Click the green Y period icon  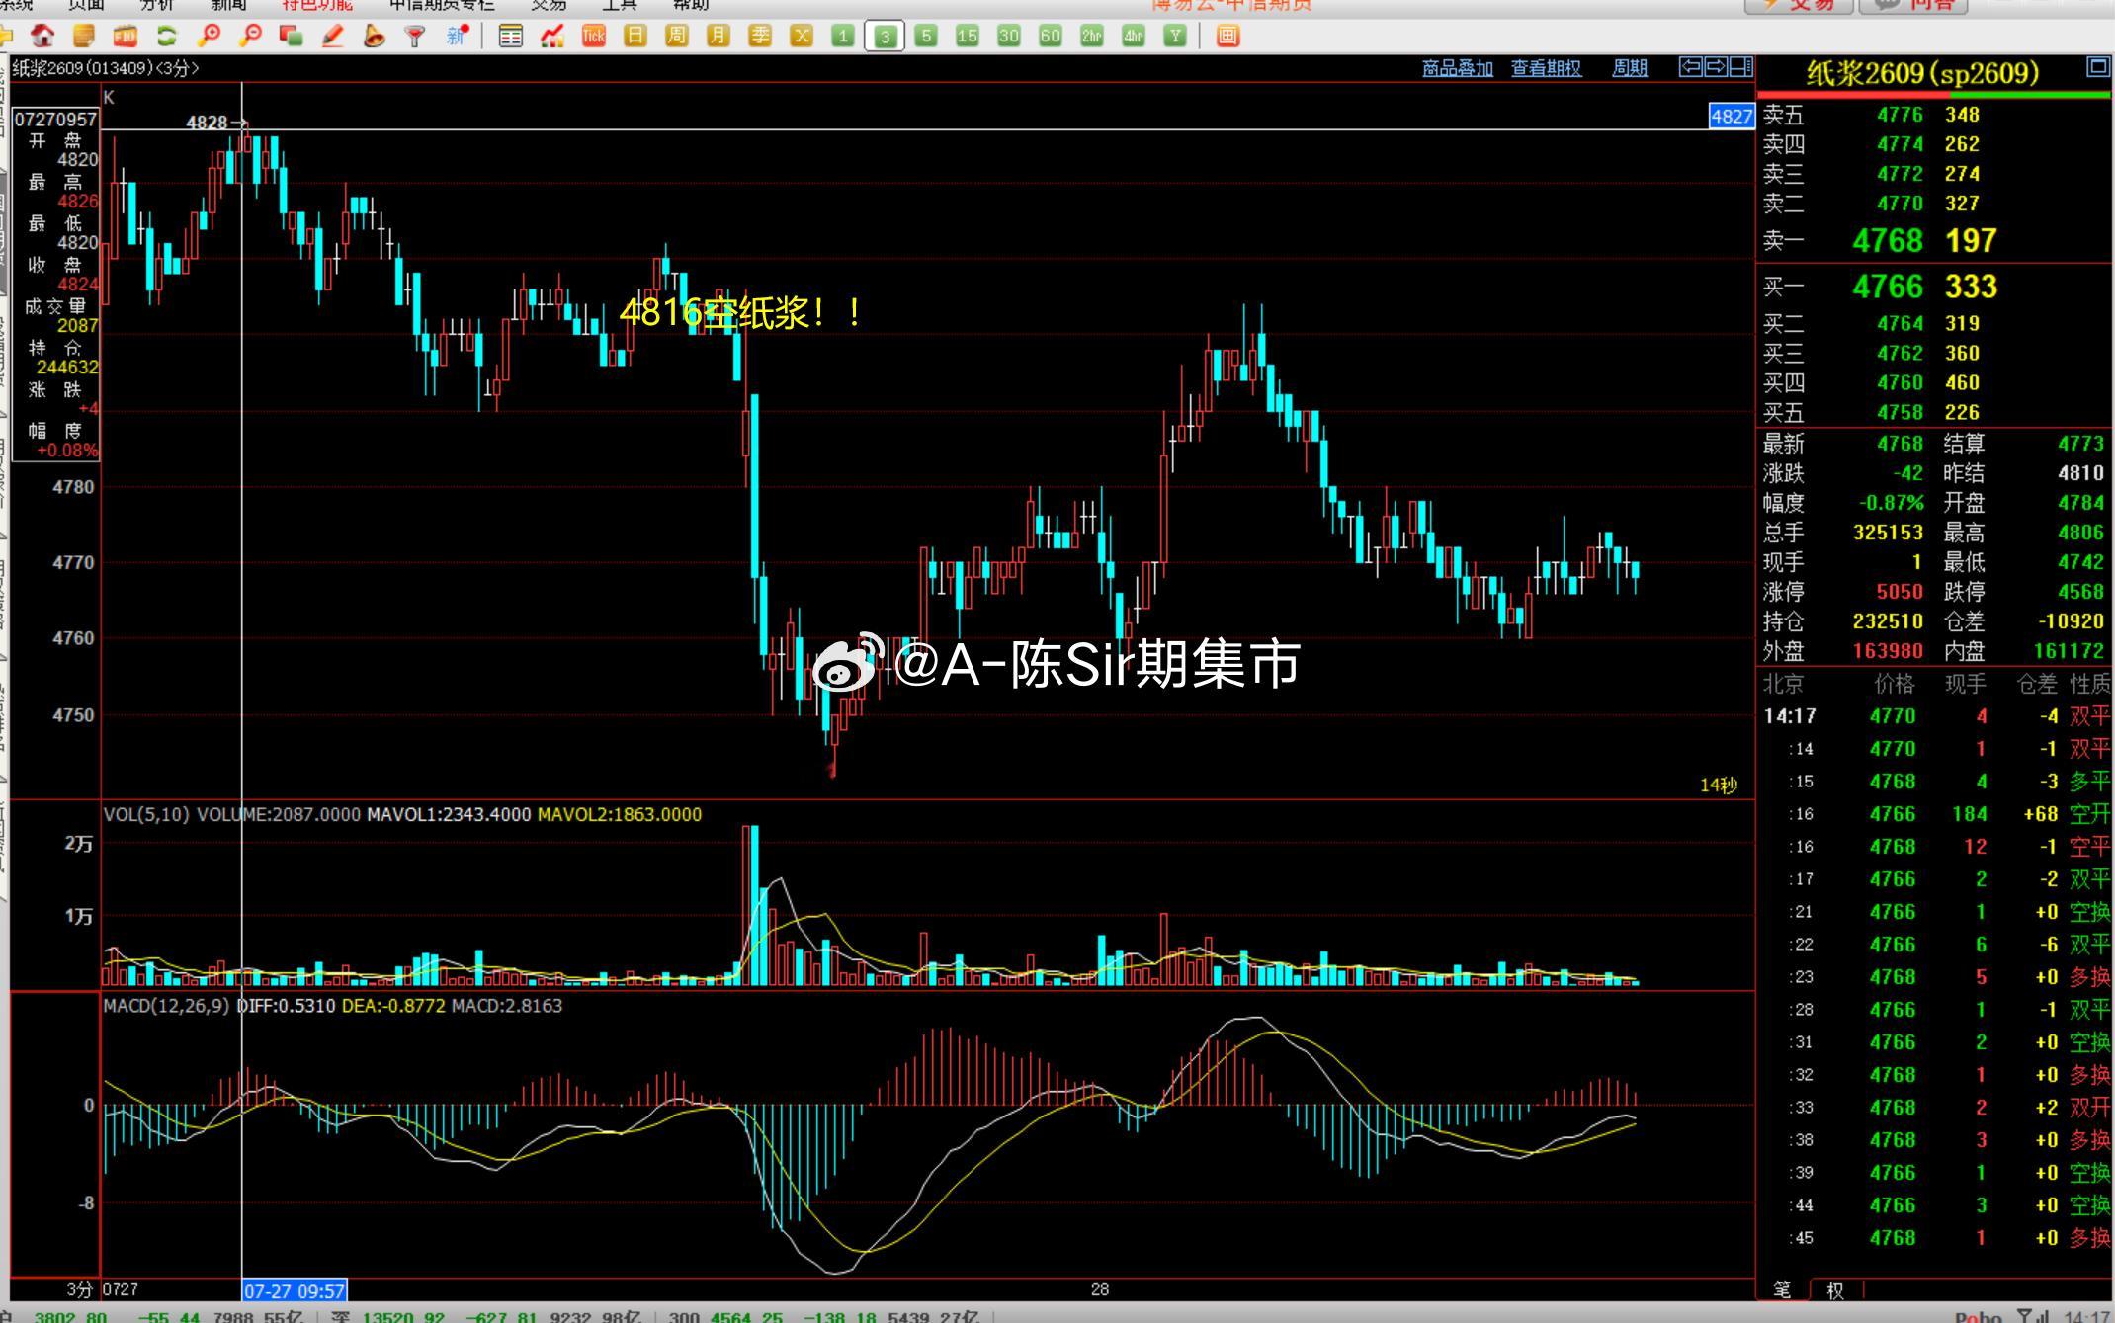pos(1175,37)
